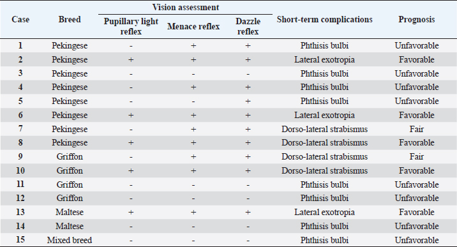Click the Pupillary light reflex header
This screenshot has height=247, width=457.
click(x=131, y=26)
